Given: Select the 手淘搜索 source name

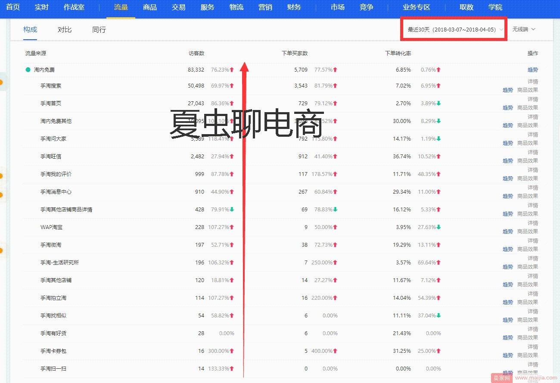Looking at the screenshot, I should point(51,86).
